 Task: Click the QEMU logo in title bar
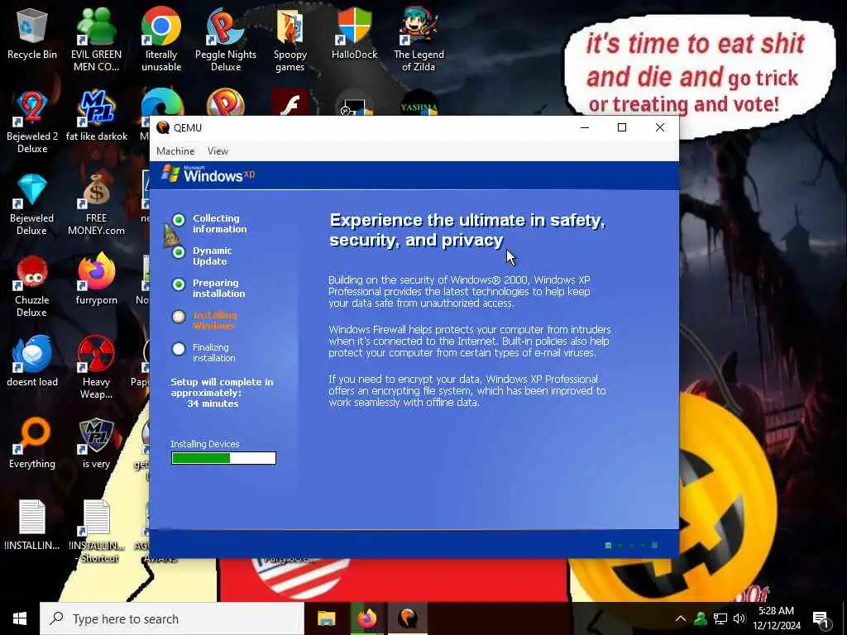point(163,127)
